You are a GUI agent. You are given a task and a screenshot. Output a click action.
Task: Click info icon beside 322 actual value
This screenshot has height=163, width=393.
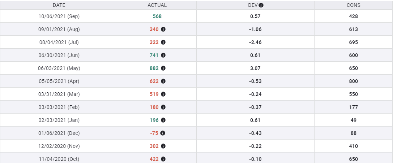[x=163, y=42]
